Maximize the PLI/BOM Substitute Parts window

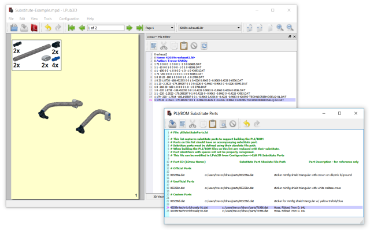(x=339, y=113)
